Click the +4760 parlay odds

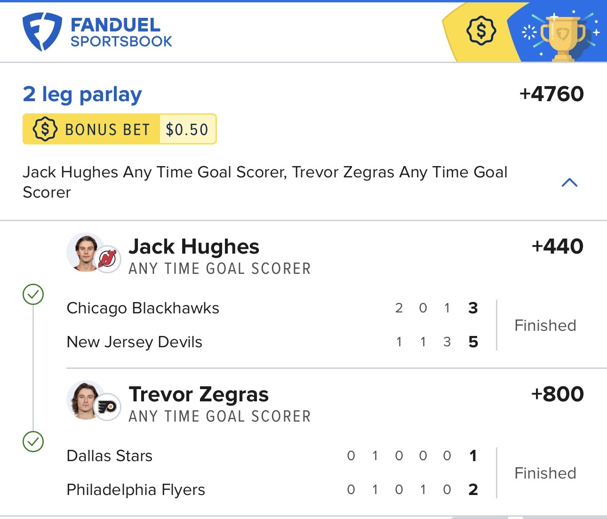pyautogui.click(x=551, y=94)
